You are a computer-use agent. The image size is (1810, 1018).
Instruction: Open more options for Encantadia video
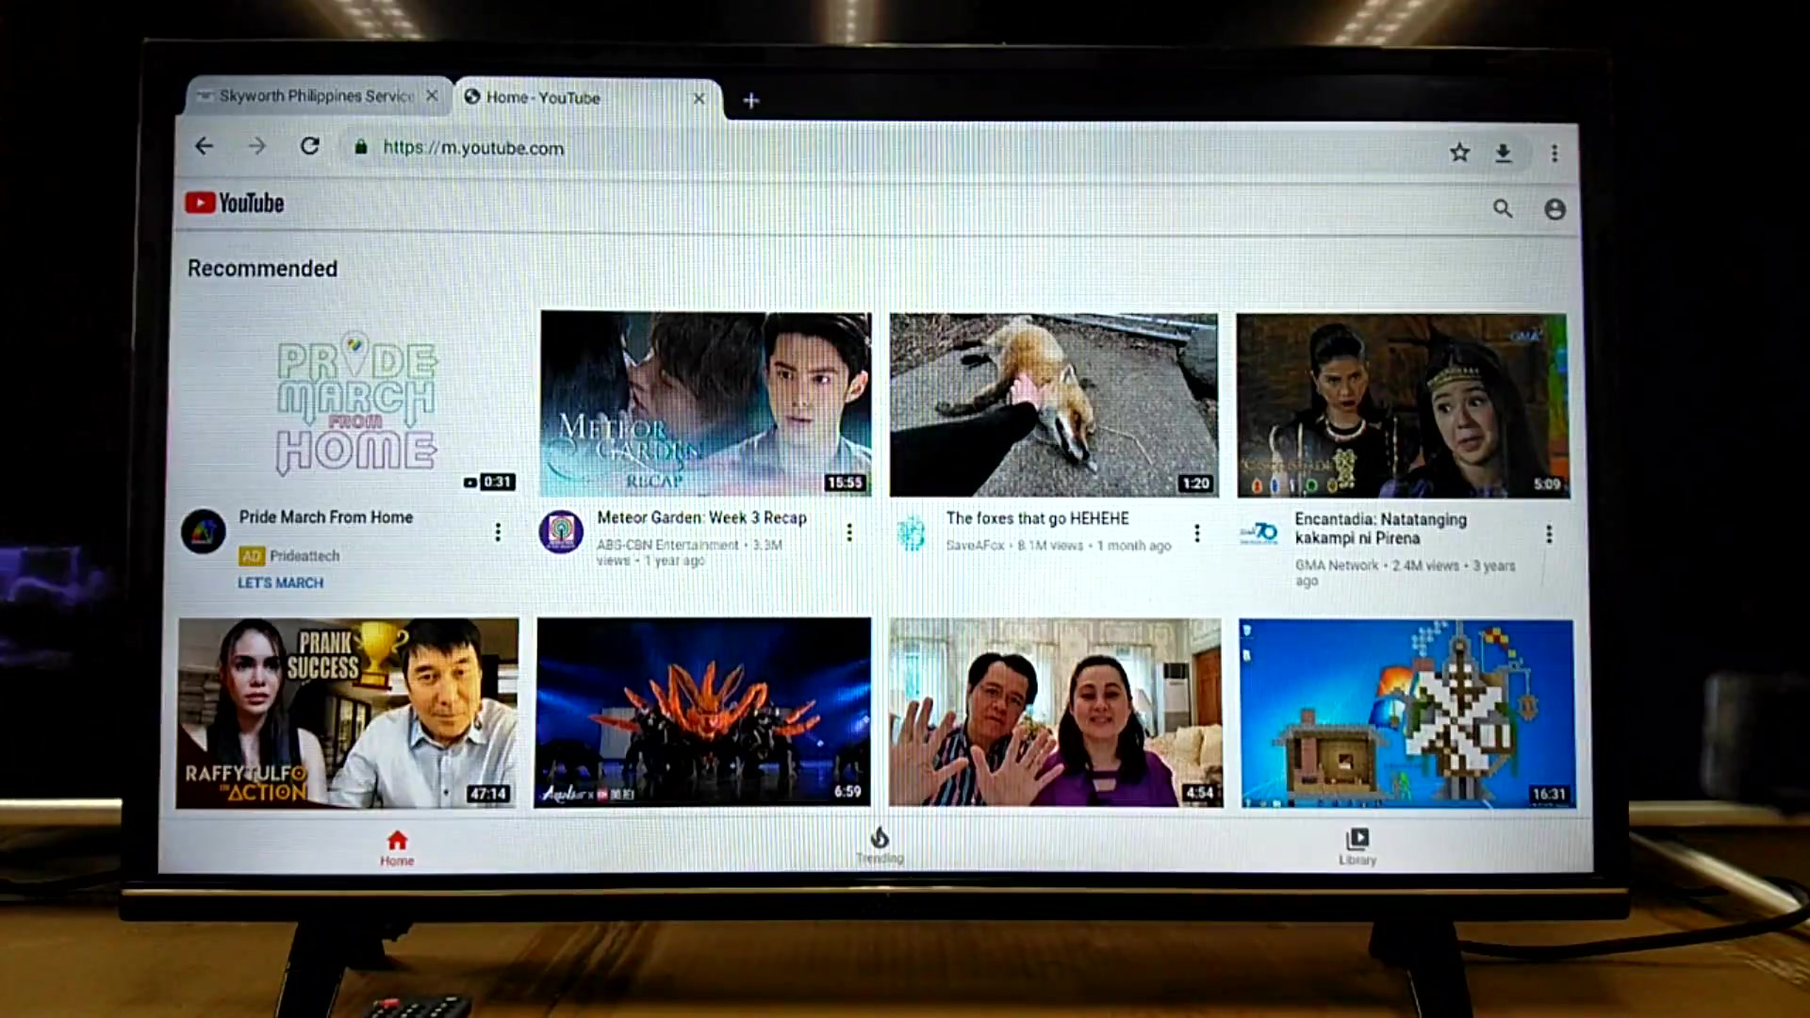[1549, 534]
